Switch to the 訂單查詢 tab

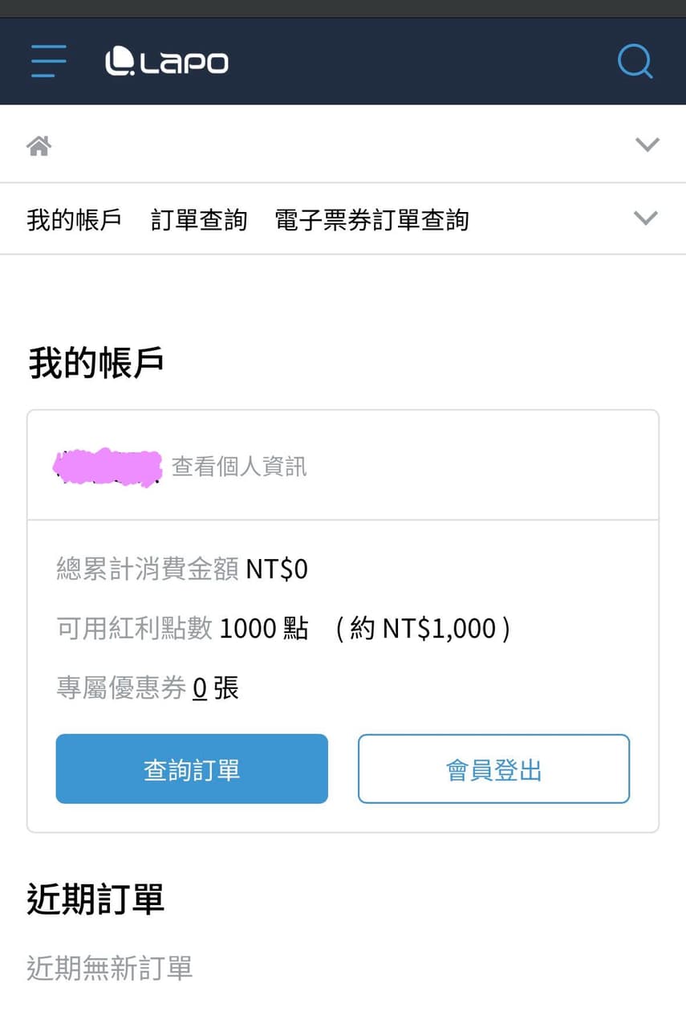[199, 220]
